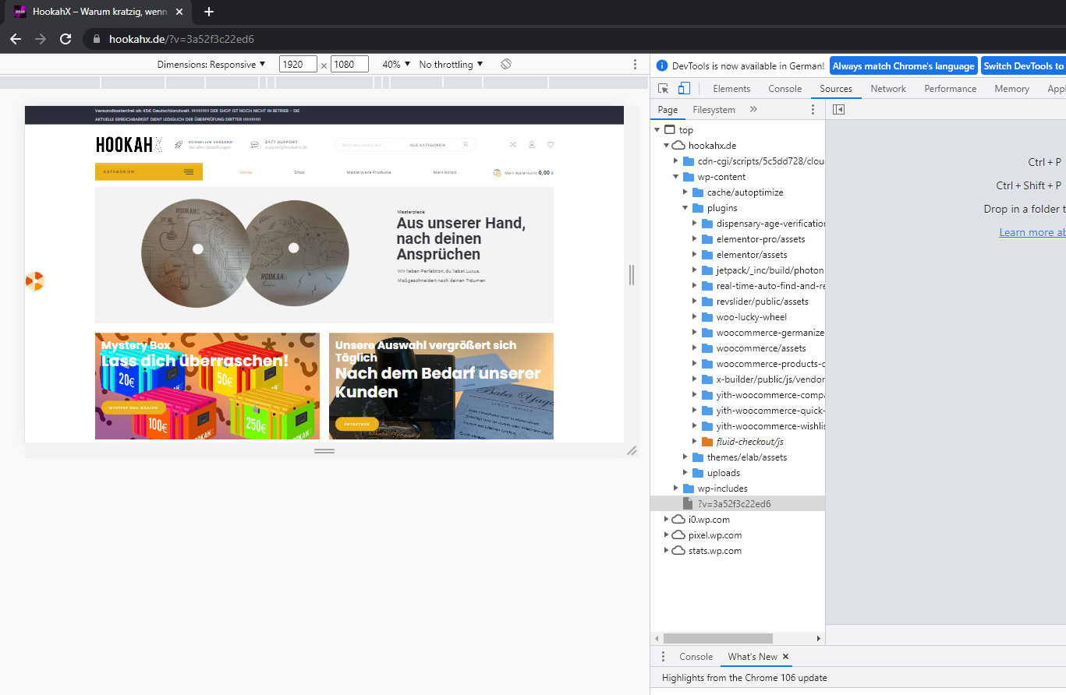Select the Filesystem navigator tab

[714, 110]
